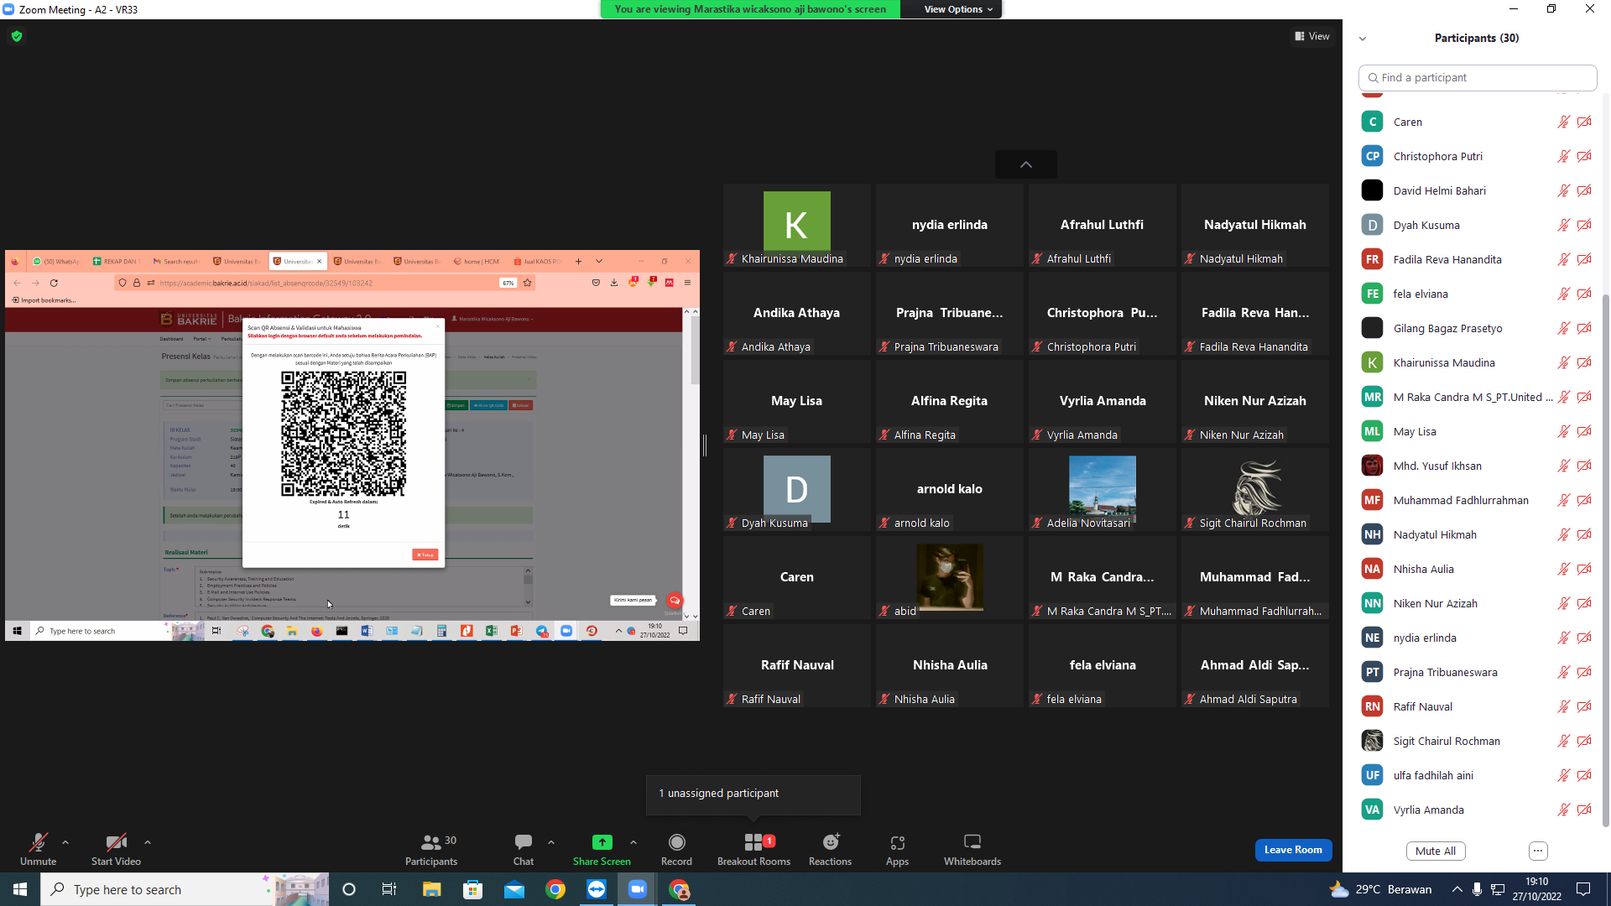The height and width of the screenshot is (906, 1611).
Task: Click the camera icon next to May Lisa
Action: click(1584, 431)
